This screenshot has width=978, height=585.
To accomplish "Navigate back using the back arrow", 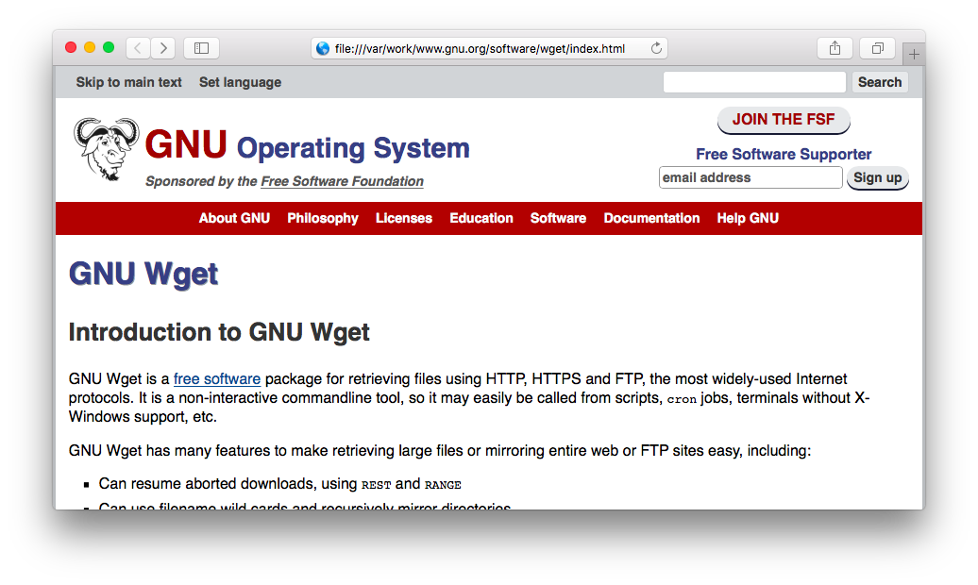I will tap(137, 47).
